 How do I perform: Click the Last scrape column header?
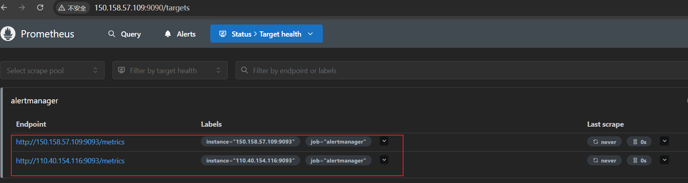pyautogui.click(x=605, y=124)
